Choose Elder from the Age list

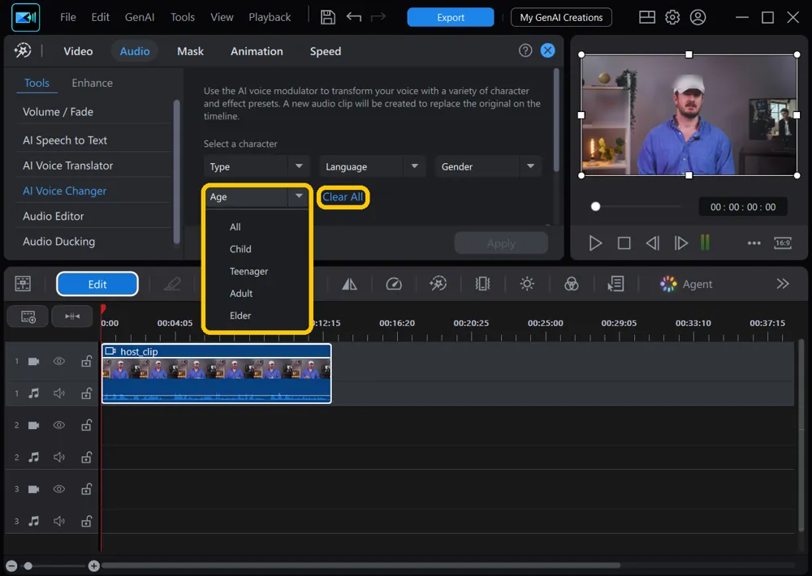click(x=240, y=316)
